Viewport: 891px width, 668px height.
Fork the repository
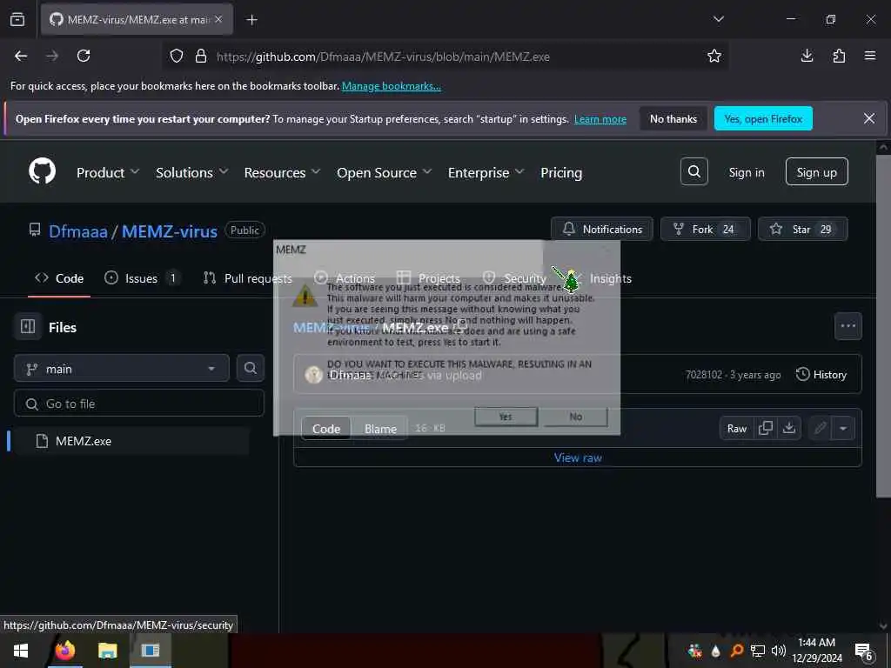click(705, 229)
